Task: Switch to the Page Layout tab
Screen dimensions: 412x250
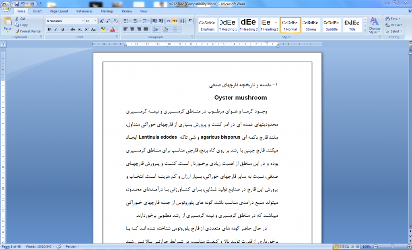Action: coord(59,11)
